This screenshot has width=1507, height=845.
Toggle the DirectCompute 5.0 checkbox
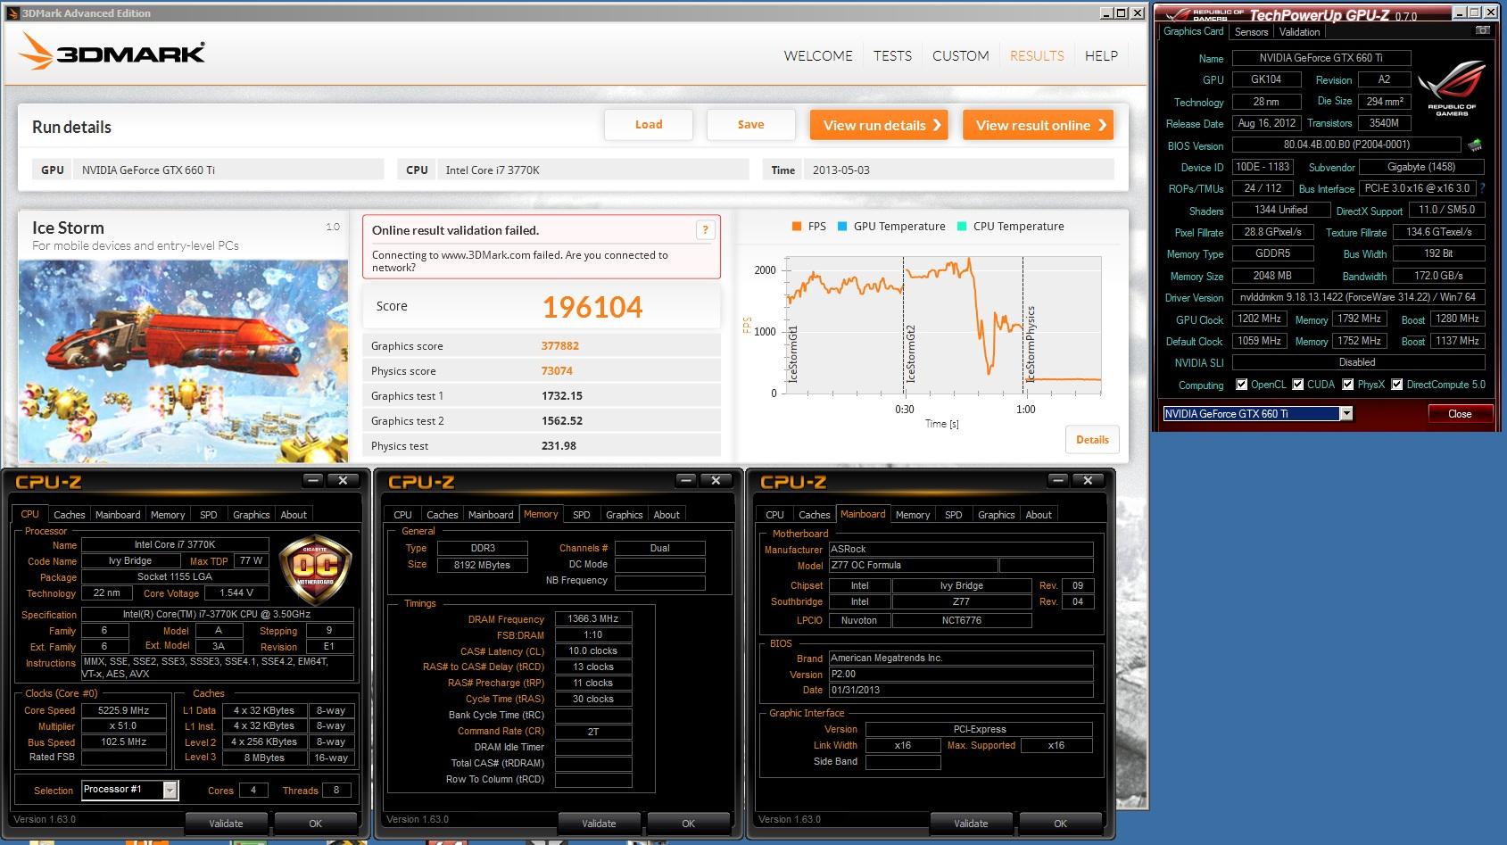point(1397,385)
